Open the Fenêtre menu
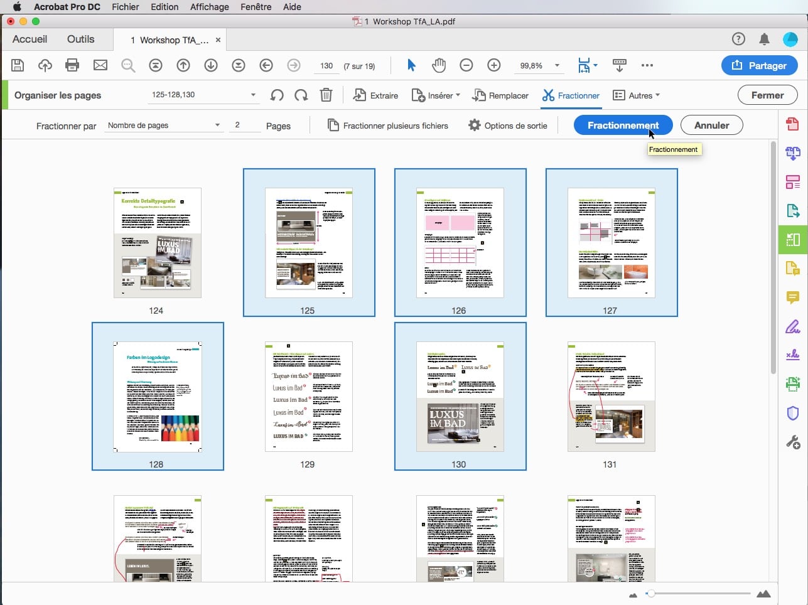This screenshot has width=808, height=605. coord(256,7)
